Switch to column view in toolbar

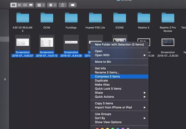(25, 5)
